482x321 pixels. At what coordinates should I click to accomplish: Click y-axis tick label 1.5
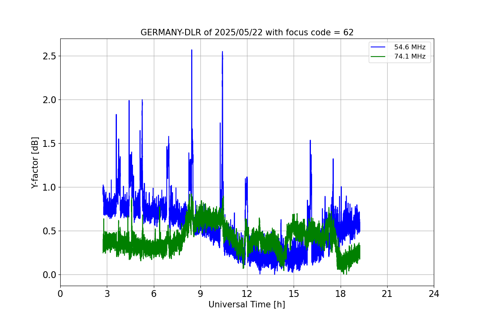(49, 144)
